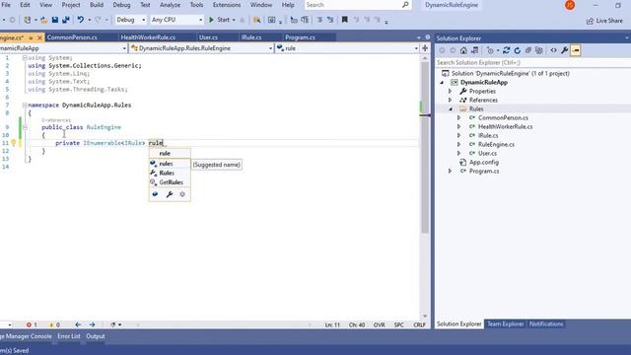Click the Refresh icon in Solution Explorer
Image resolution: width=631 pixels, height=355 pixels.
[x=517, y=50]
